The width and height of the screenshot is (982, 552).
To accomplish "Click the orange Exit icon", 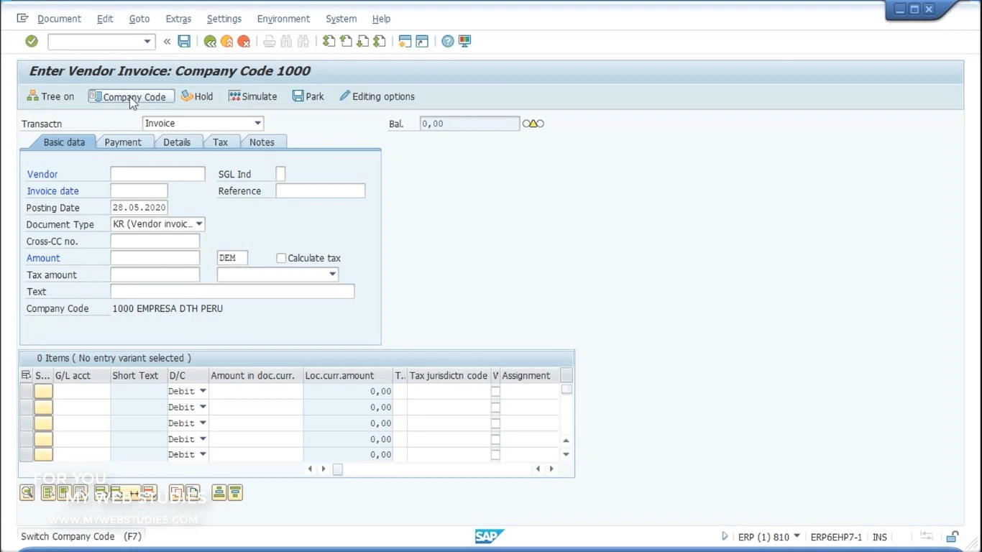I will point(226,42).
